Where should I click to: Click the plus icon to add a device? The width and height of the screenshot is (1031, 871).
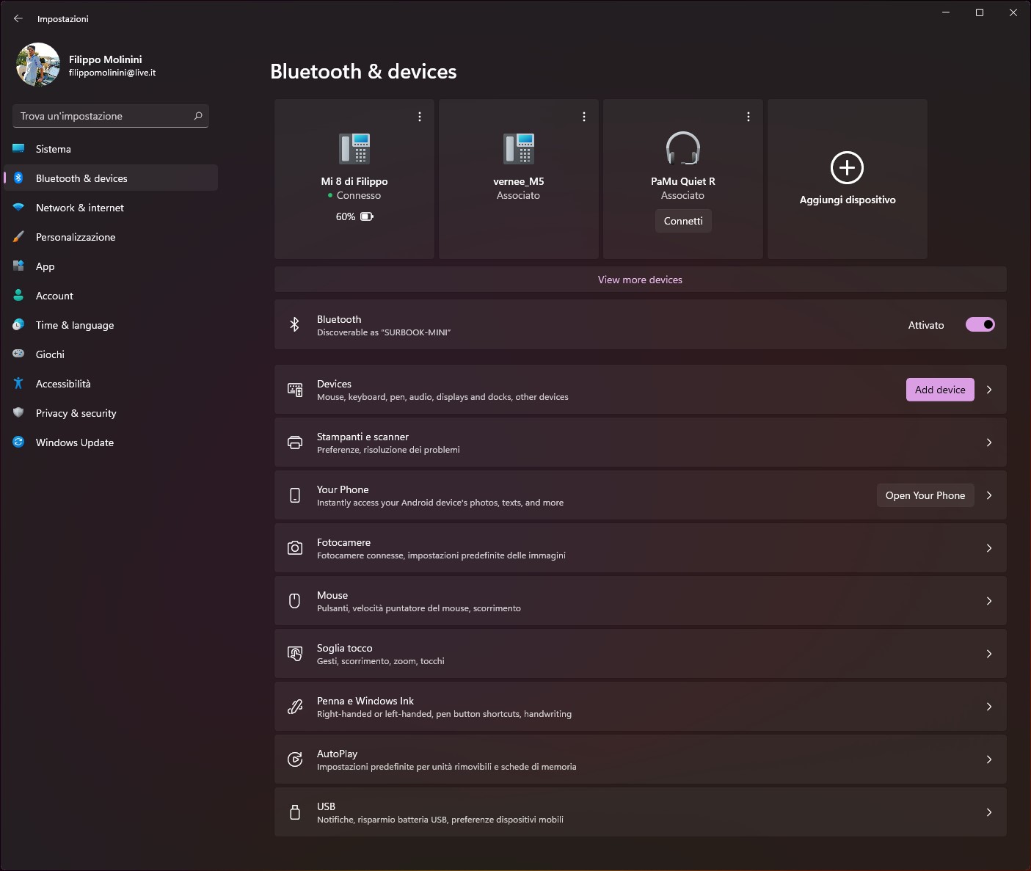click(x=847, y=167)
